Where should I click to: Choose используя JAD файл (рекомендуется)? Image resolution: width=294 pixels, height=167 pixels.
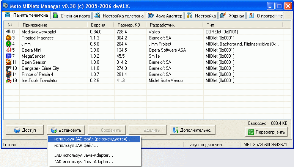(94, 139)
